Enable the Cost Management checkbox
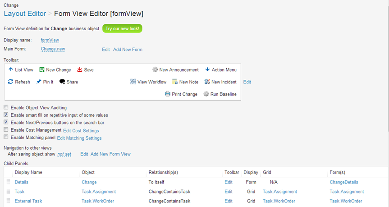This screenshot has width=389, height=207. 6,130
